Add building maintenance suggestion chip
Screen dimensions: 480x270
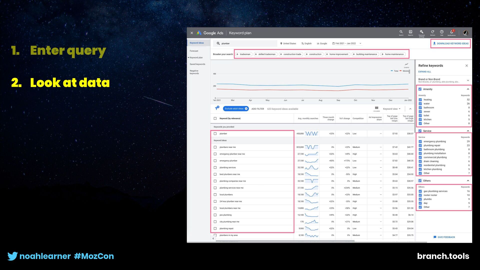[365, 54]
